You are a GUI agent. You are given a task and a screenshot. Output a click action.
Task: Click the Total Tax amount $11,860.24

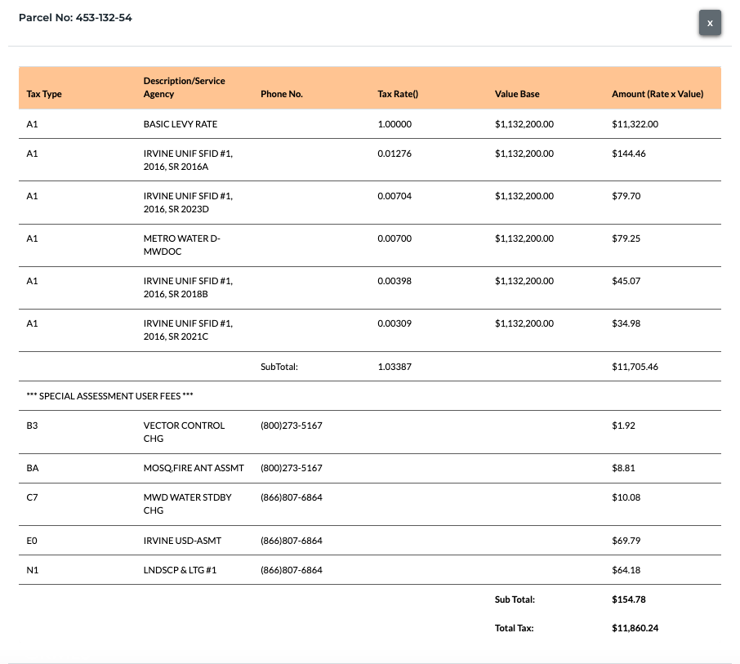coord(635,628)
